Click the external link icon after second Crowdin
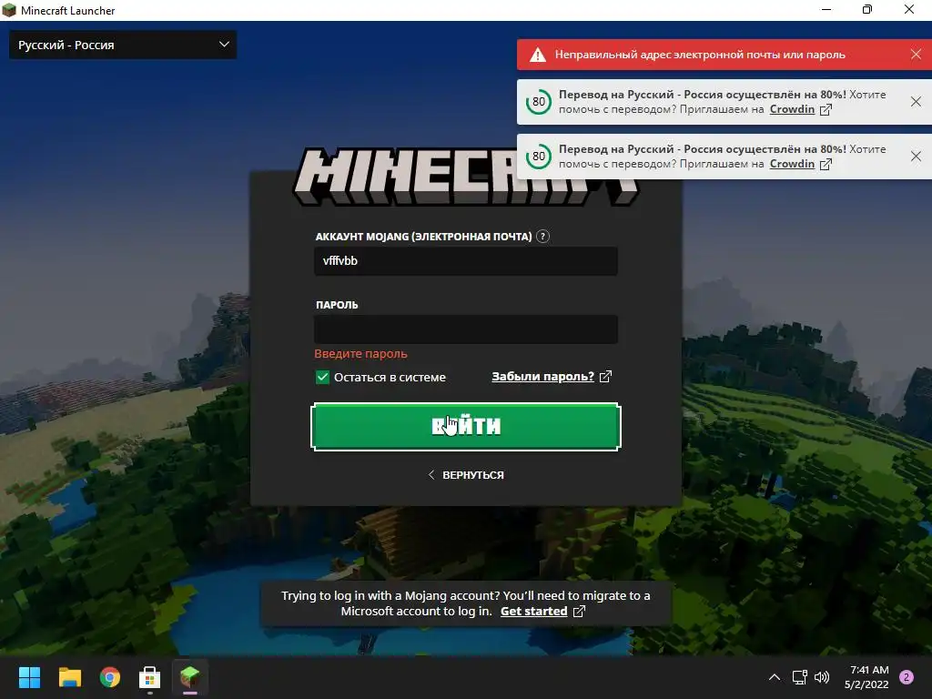 826,165
